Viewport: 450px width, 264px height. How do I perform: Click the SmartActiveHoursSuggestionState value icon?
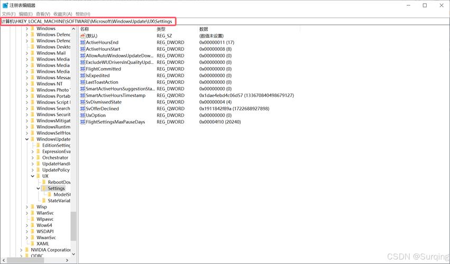point(82,89)
